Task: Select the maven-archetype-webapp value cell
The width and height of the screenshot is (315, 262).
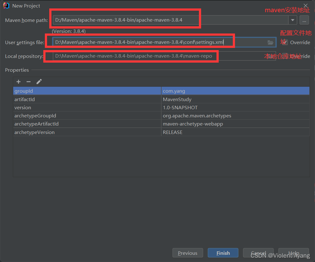Action: 235,124
